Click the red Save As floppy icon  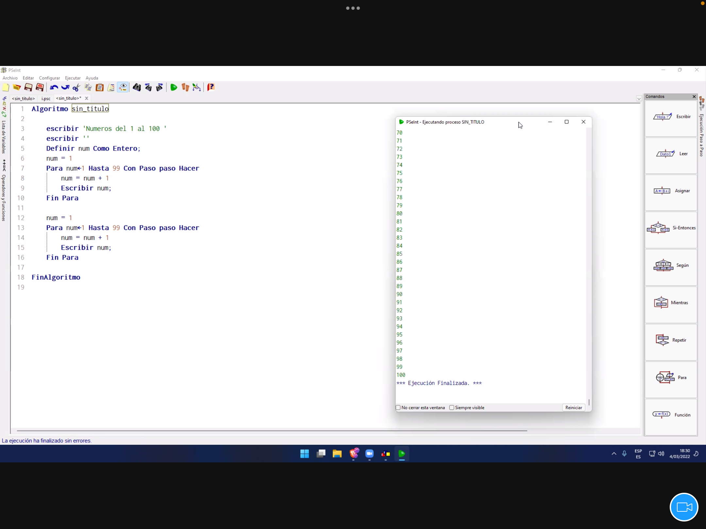[40, 87]
